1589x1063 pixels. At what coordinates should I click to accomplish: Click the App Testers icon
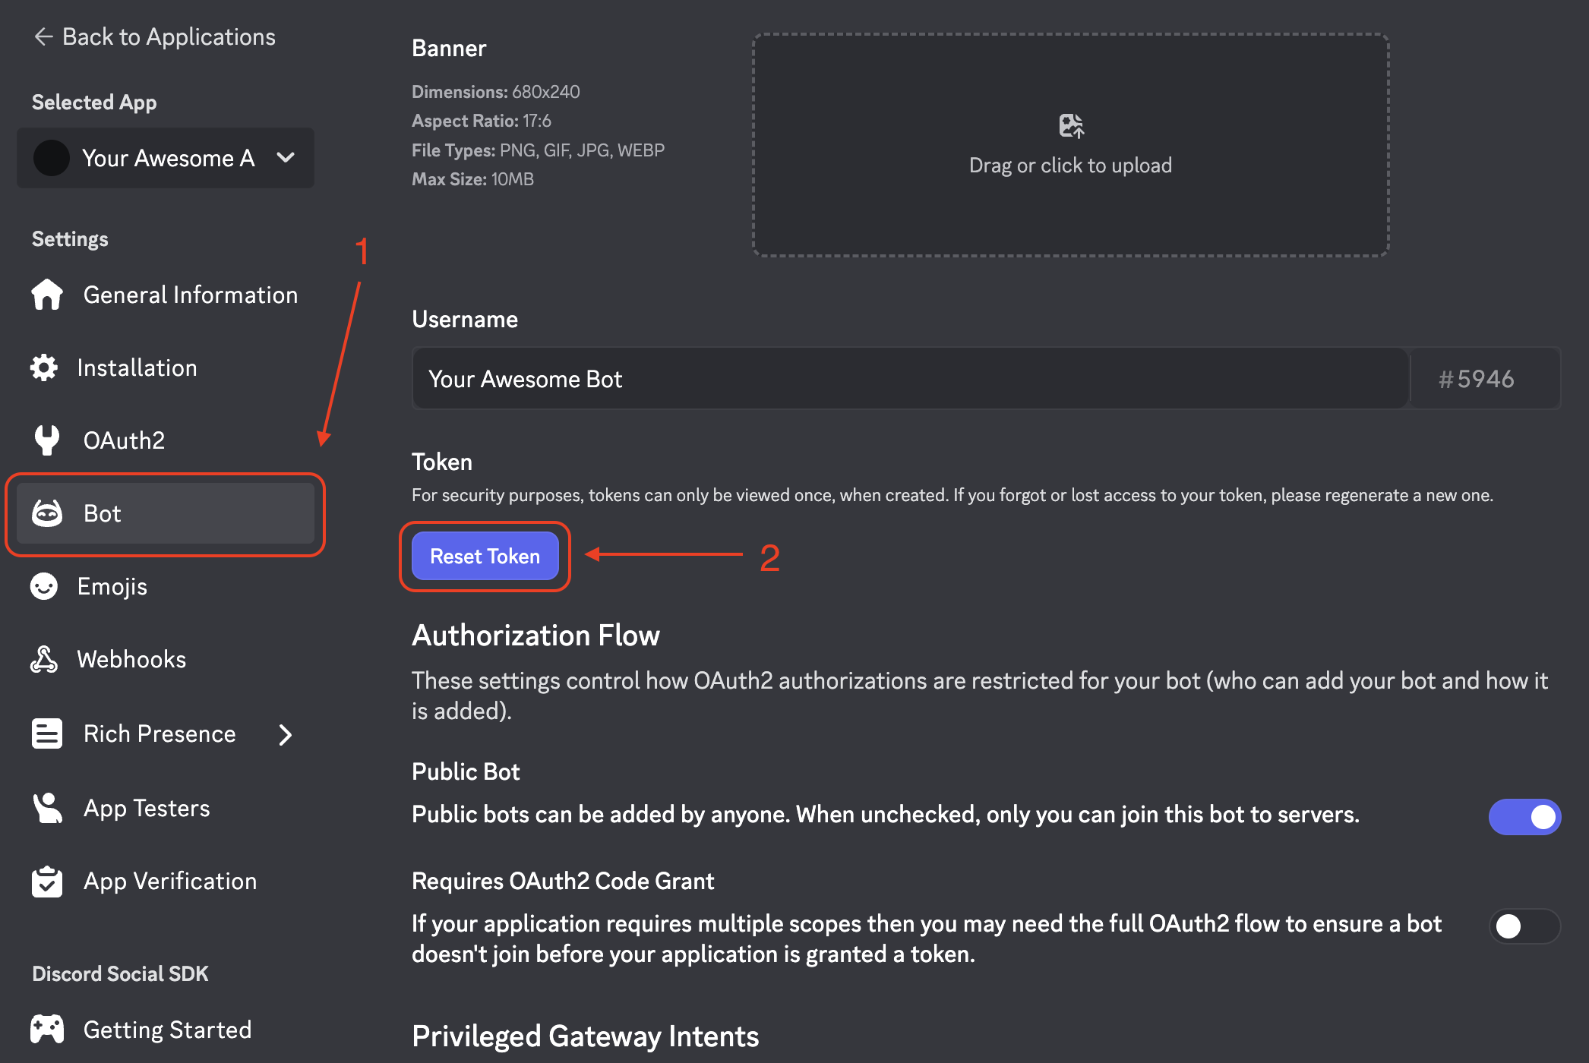click(47, 808)
